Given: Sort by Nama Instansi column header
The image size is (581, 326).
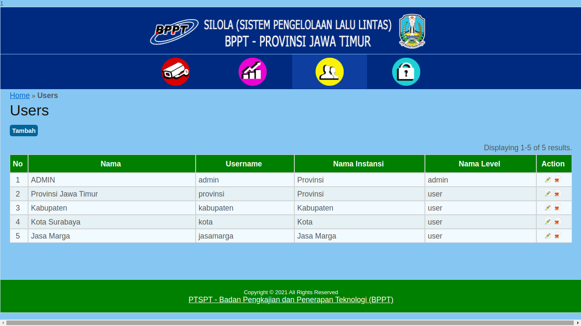Looking at the screenshot, I should 359,164.
